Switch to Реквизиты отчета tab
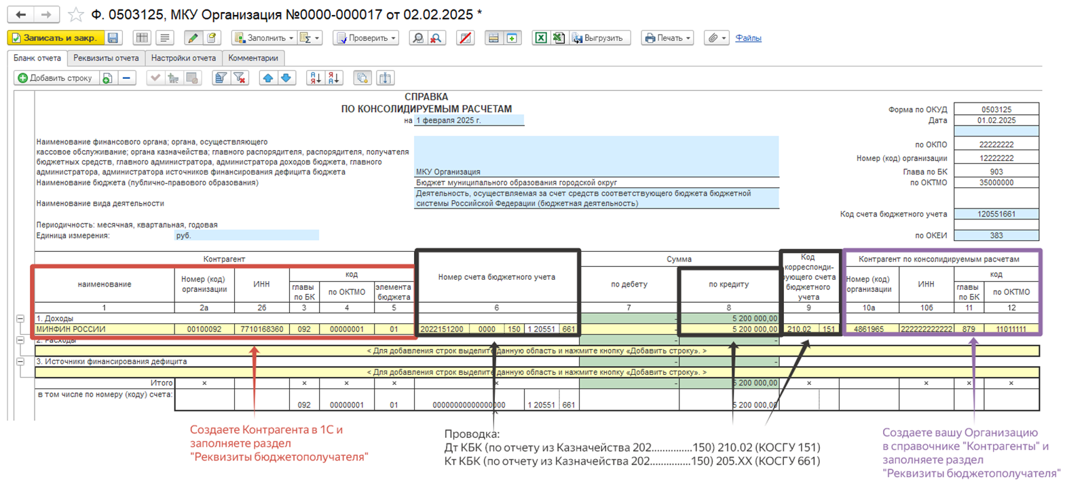The height and width of the screenshot is (495, 1088). click(106, 58)
